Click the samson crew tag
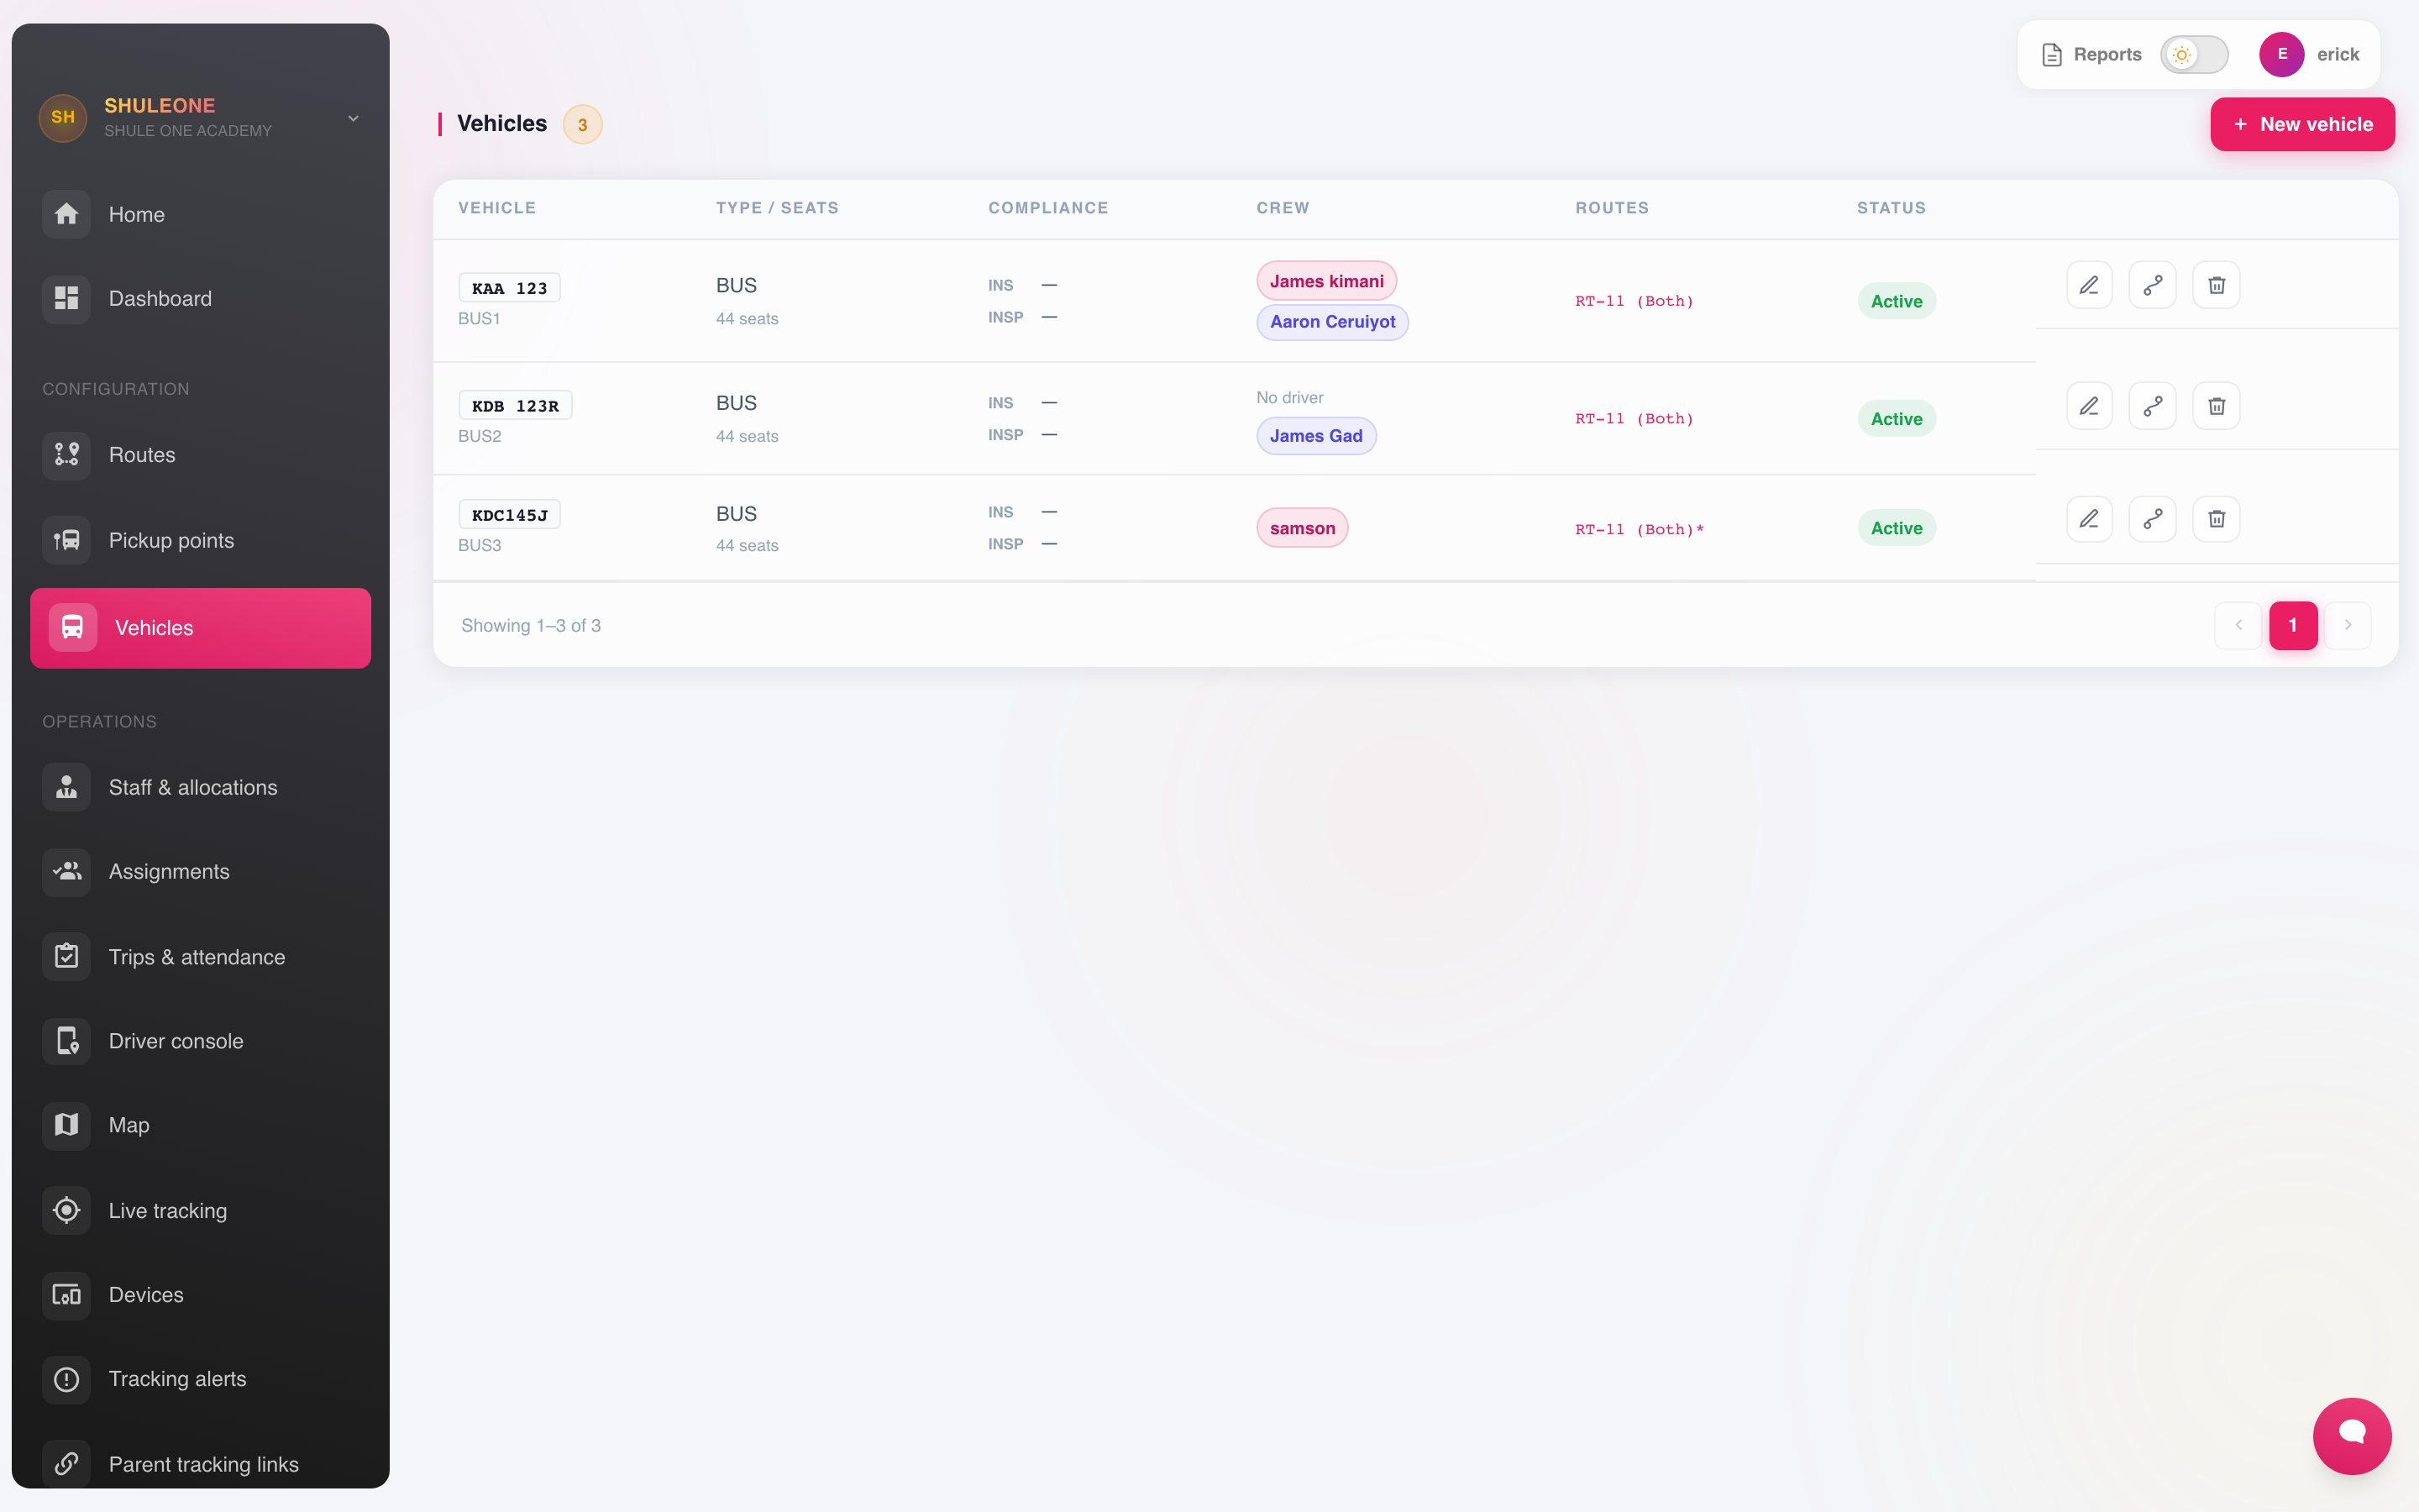2419x1512 pixels. tap(1303, 528)
